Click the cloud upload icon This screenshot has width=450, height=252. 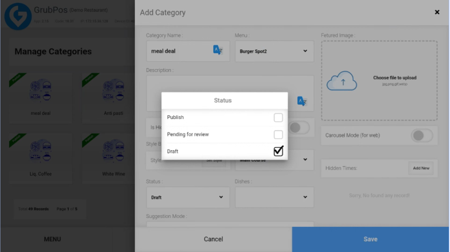tap(342, 81)
